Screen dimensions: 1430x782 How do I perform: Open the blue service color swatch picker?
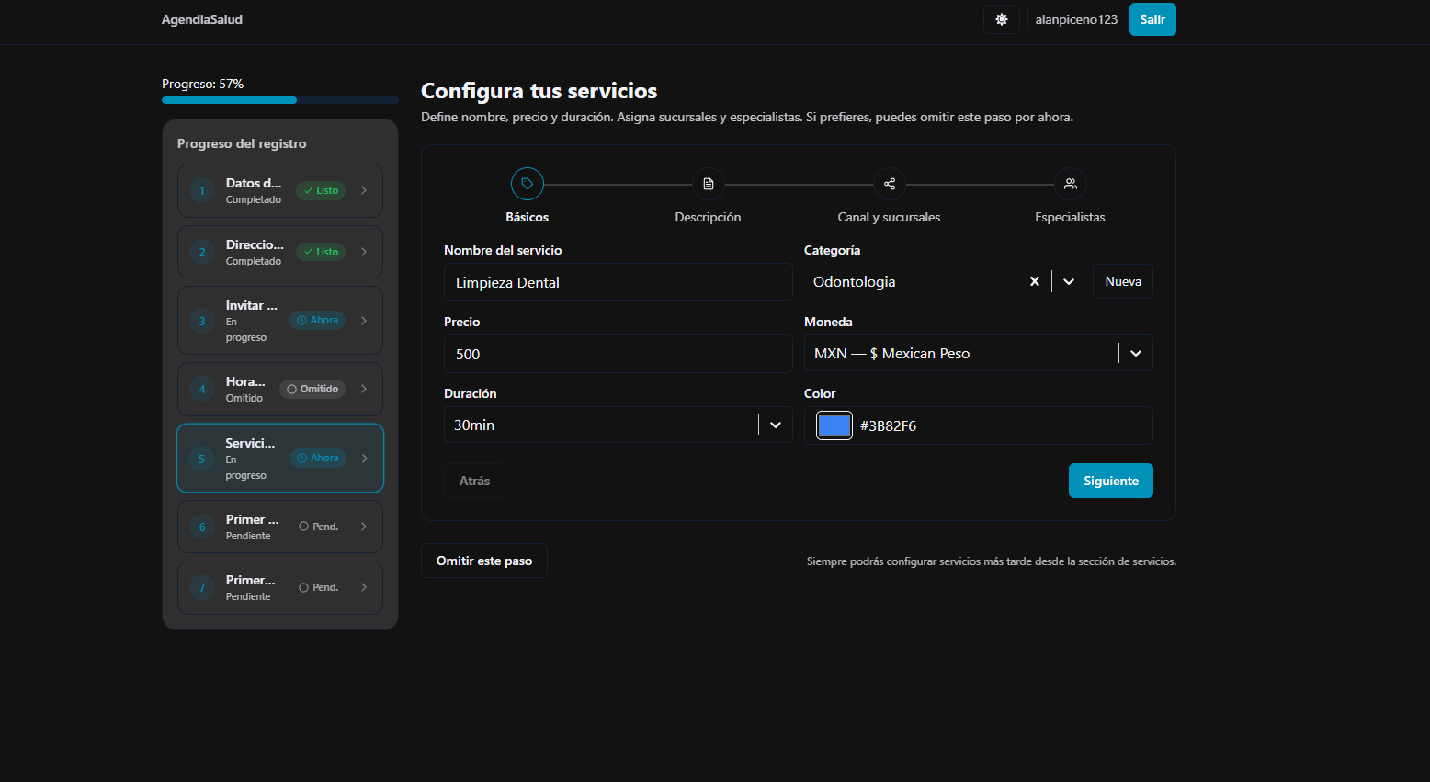pos(834,425)
